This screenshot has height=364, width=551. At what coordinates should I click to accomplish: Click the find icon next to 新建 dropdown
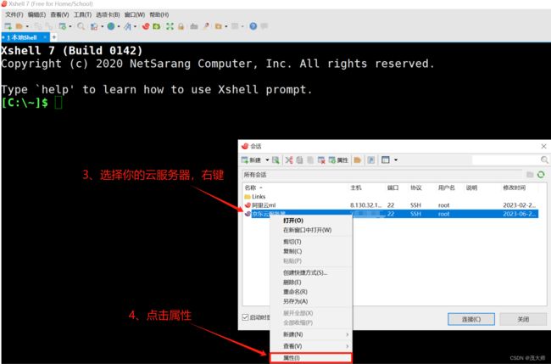(275, 160)
